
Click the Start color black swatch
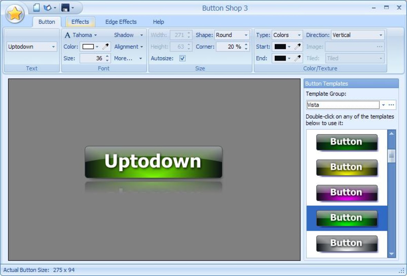point(280,47)
